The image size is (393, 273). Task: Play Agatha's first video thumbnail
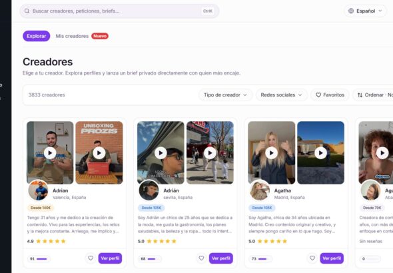point(271,152)
